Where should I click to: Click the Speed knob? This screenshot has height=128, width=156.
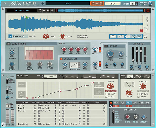46,36
